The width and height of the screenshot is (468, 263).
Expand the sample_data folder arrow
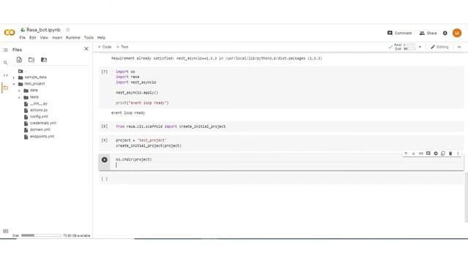[x=13, y=77]
